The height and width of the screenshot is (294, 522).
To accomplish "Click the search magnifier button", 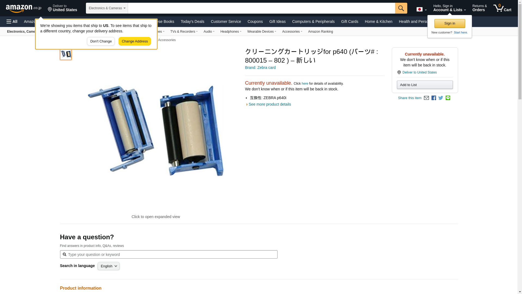I will click(401, 8).
